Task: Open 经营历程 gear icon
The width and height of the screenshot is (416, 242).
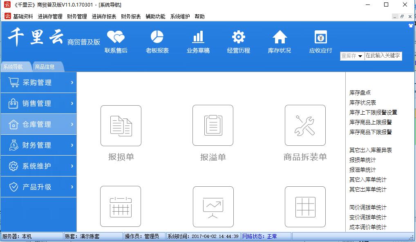Action: point(239,37)
